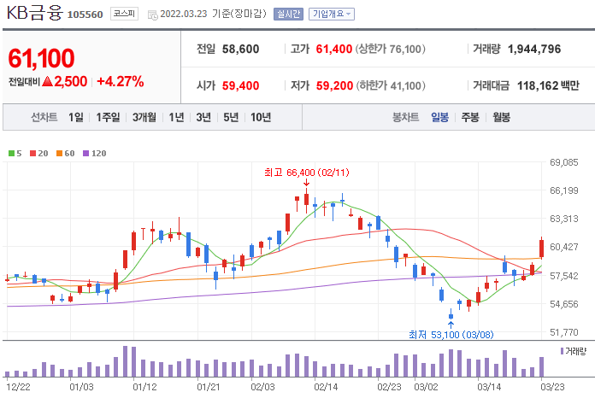Image resolution: width=595 pixels, height=398 pixels.
Task: Click the purple 120-day moving average legend
Action: 95,153
